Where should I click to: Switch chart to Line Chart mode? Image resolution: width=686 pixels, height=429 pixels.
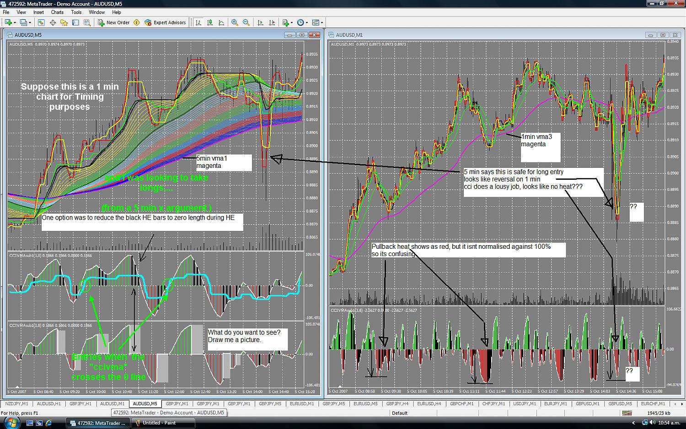coord(221,22)
